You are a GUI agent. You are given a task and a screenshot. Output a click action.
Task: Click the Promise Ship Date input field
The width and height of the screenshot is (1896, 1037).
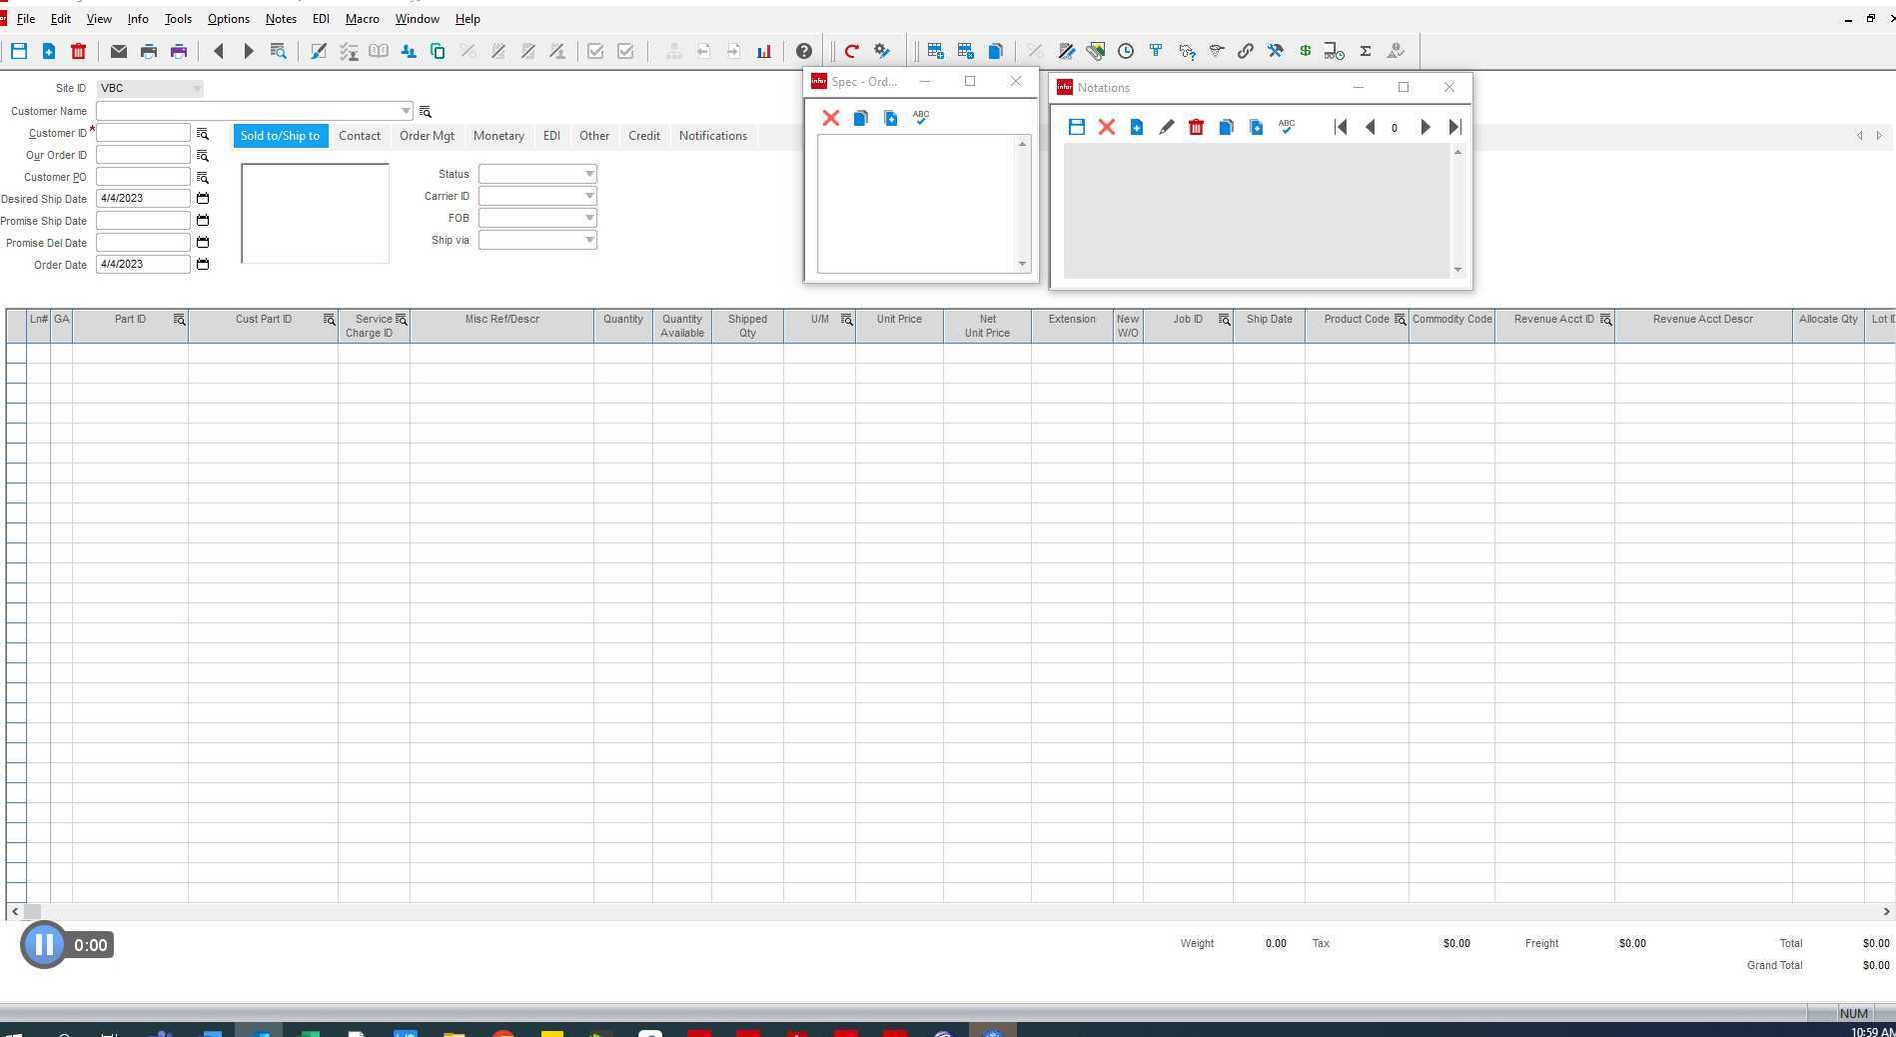pos(143,221)
